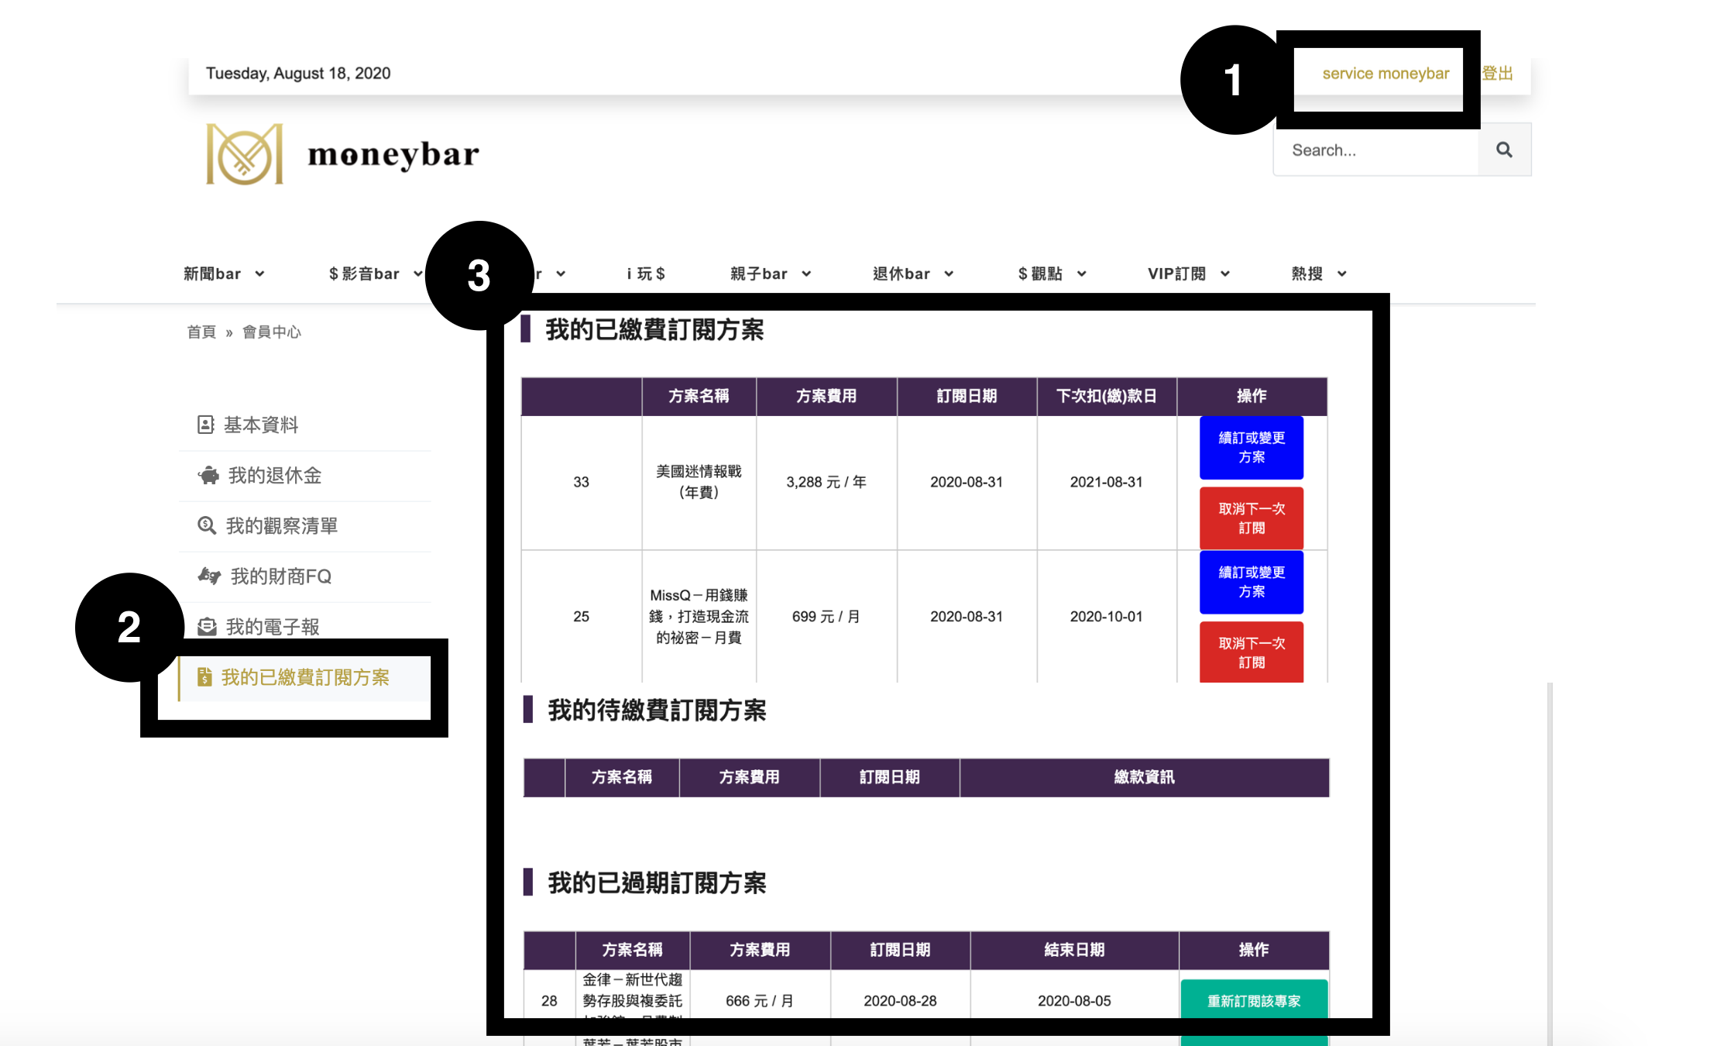Click 續訂或變更方案 for plan 33
The image size is (1710, 1046).
coord(1252,447)
